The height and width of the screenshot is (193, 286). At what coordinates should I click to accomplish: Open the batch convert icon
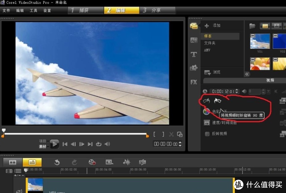point(109,162)
